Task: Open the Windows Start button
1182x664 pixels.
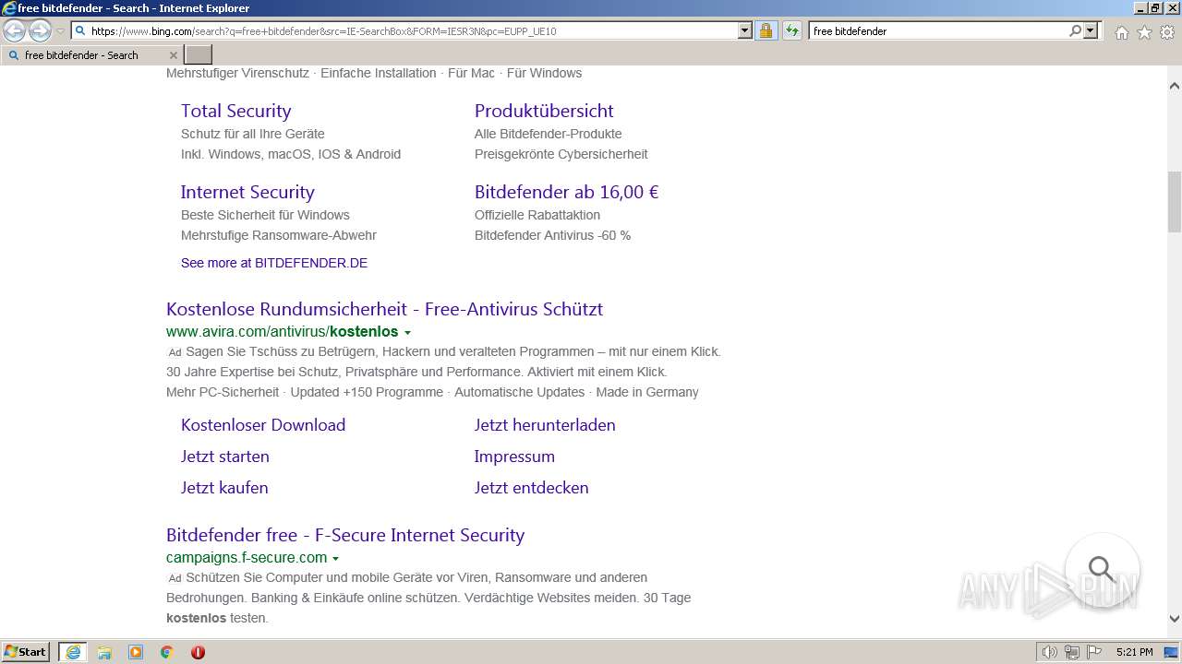Action: point(26,652)
